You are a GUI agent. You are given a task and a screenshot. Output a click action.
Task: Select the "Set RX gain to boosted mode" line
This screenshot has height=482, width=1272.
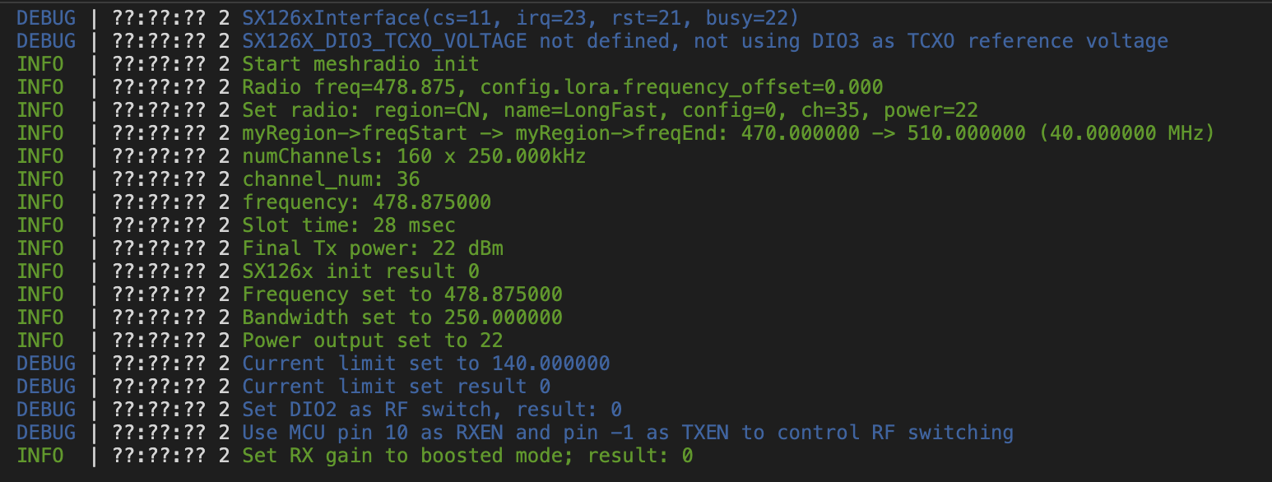[467, 456]
